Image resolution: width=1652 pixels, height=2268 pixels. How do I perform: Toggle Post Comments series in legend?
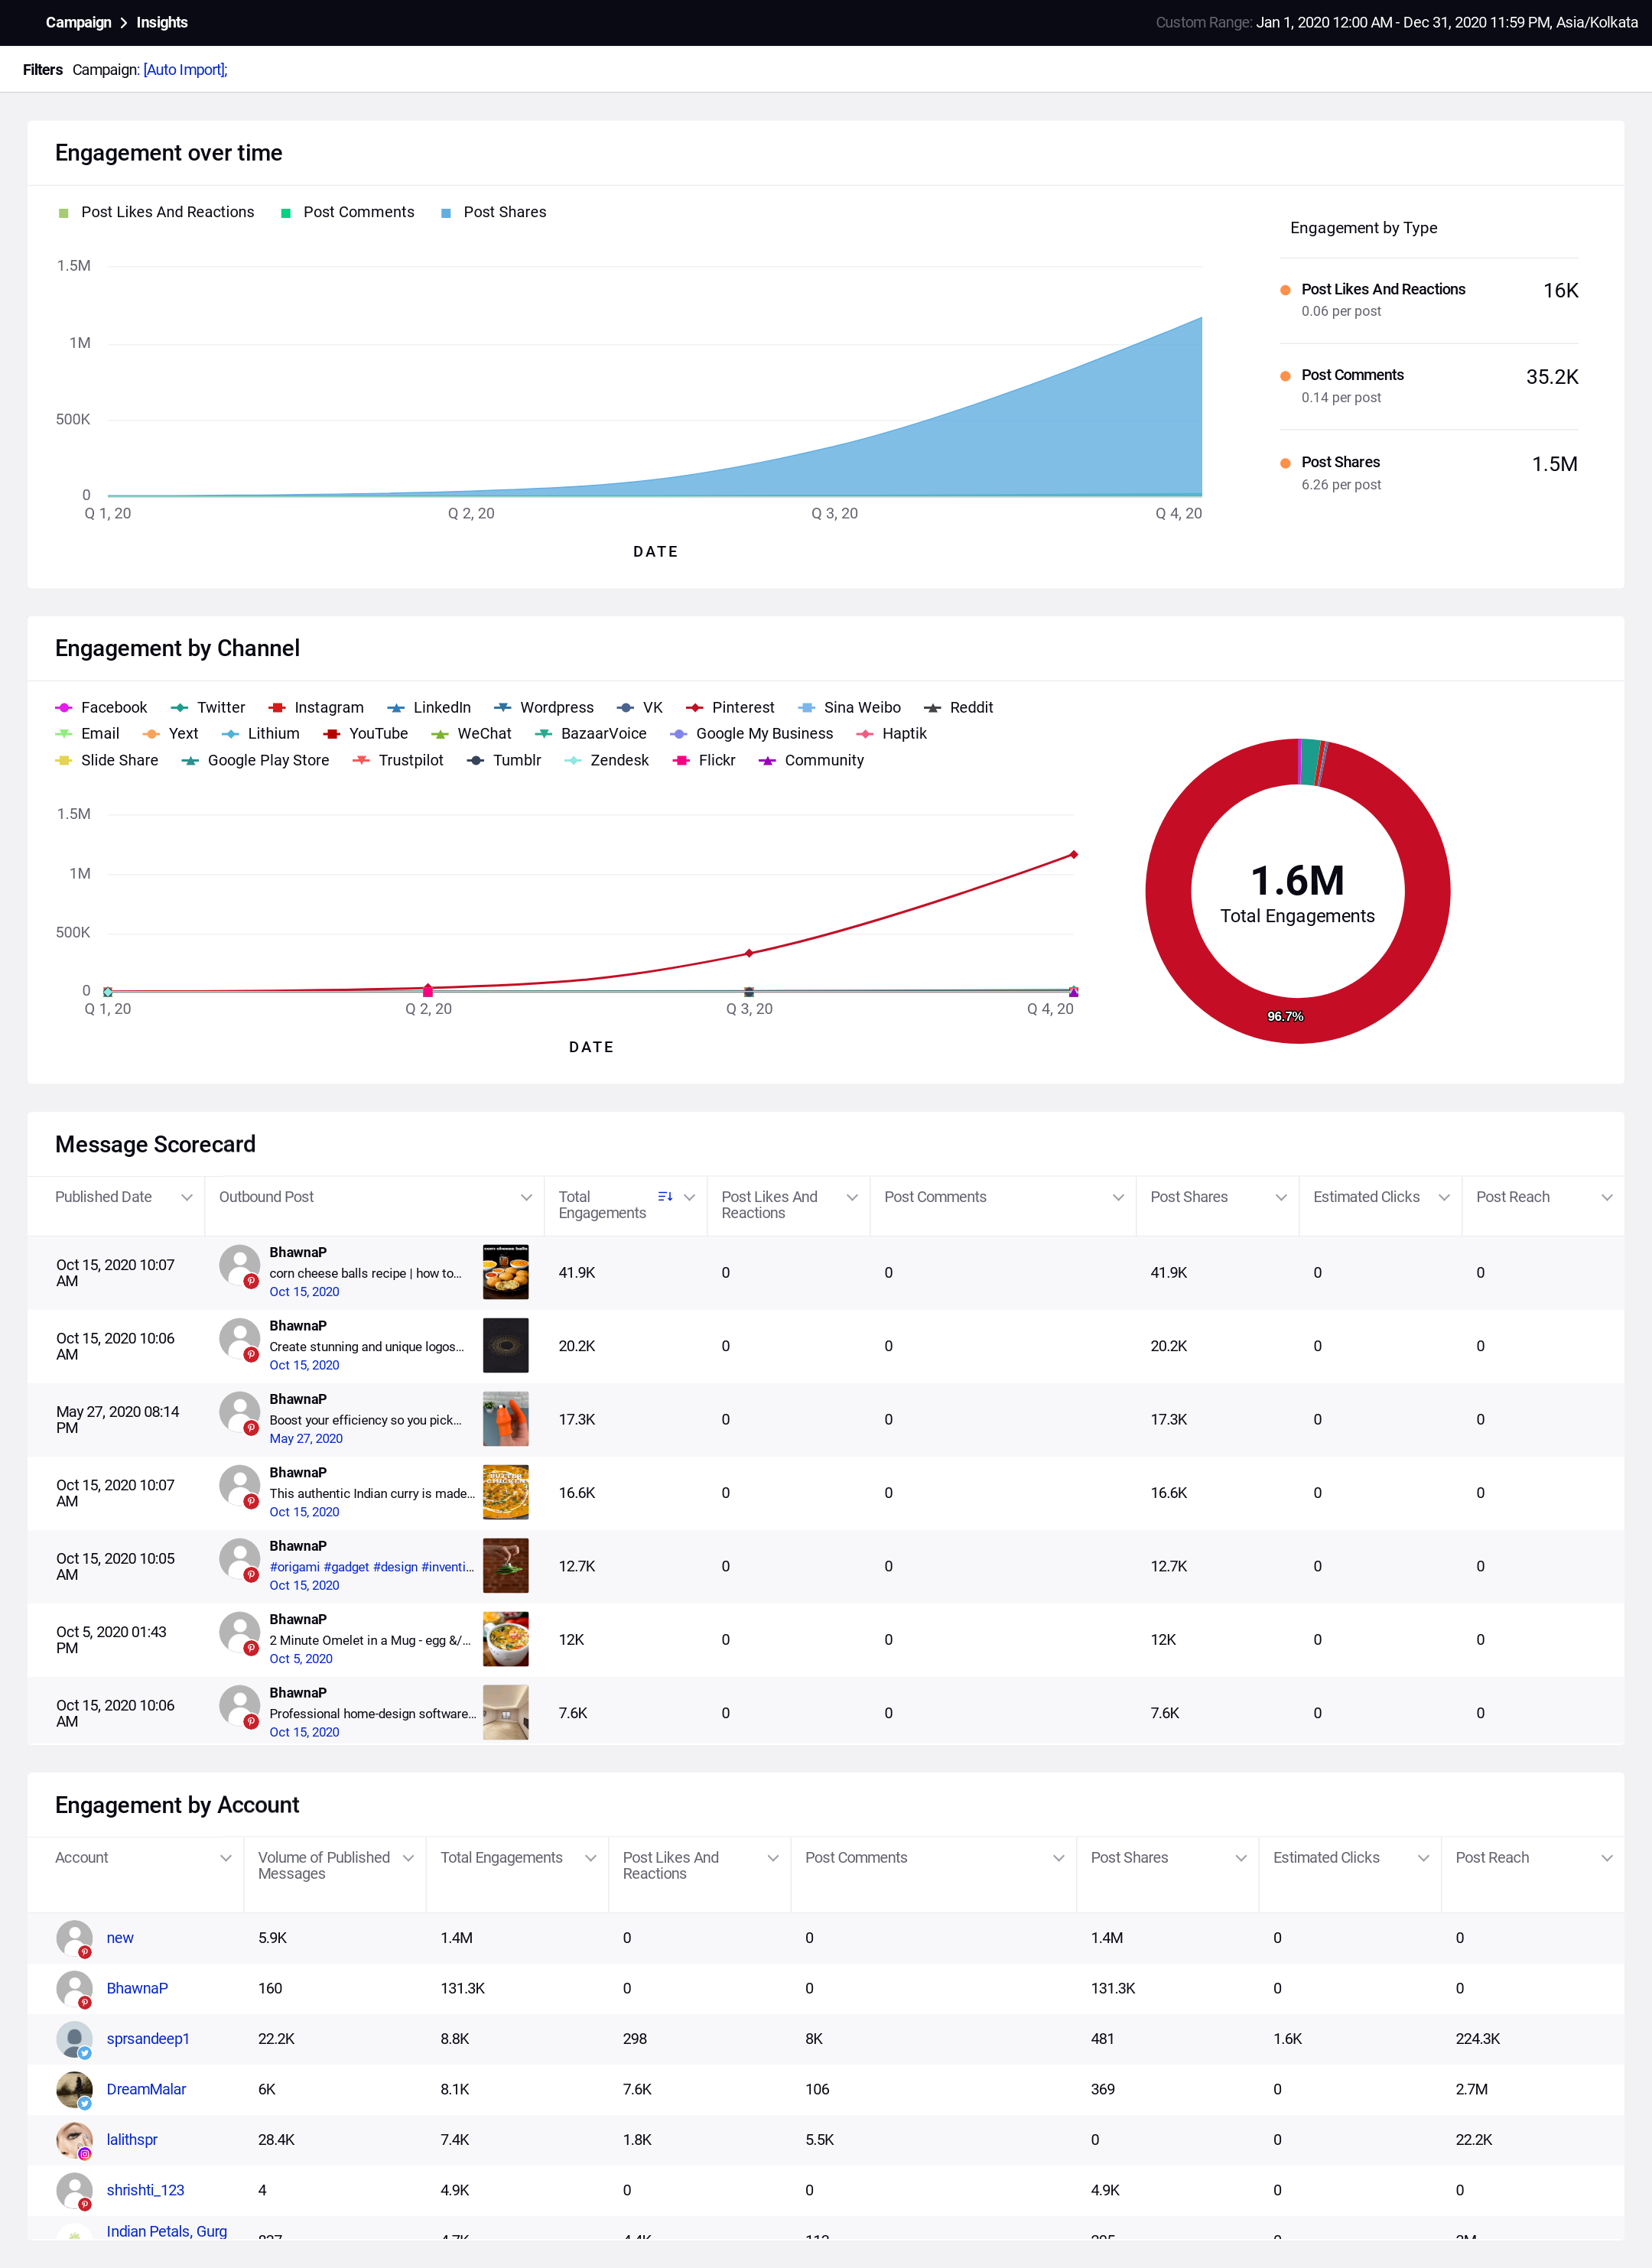coord(348,212)
